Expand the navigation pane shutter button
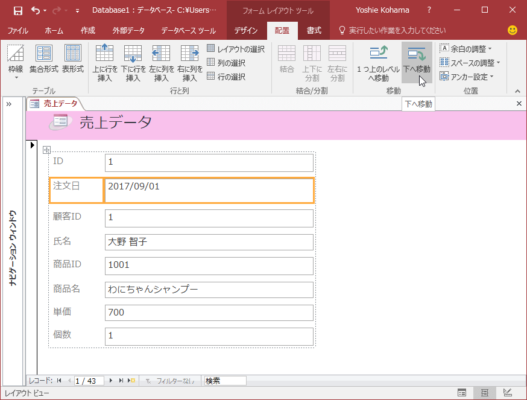 [8, 104]
